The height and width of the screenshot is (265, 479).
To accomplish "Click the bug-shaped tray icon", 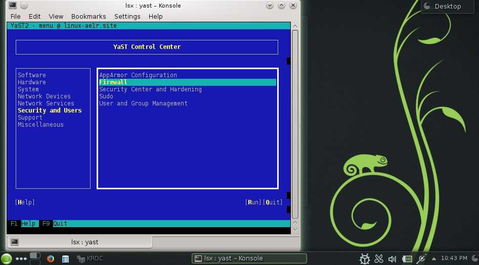I will tap(365, 259).
